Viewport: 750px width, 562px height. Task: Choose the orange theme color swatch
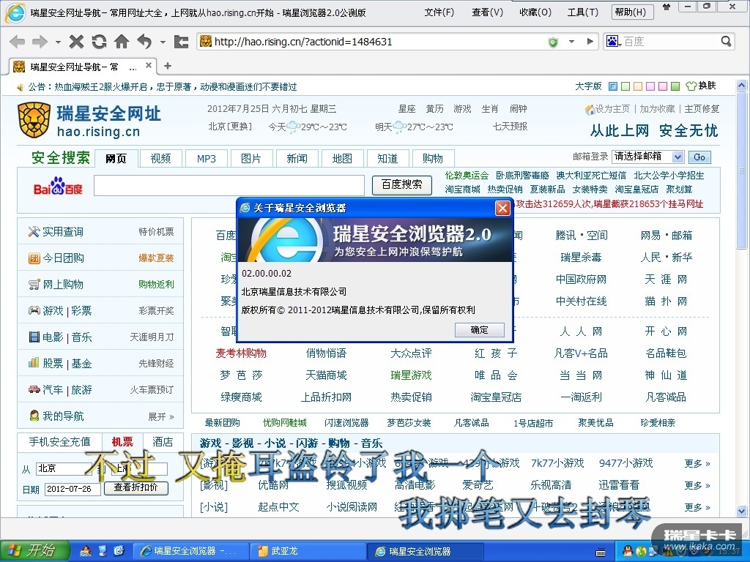pos(638,86)
